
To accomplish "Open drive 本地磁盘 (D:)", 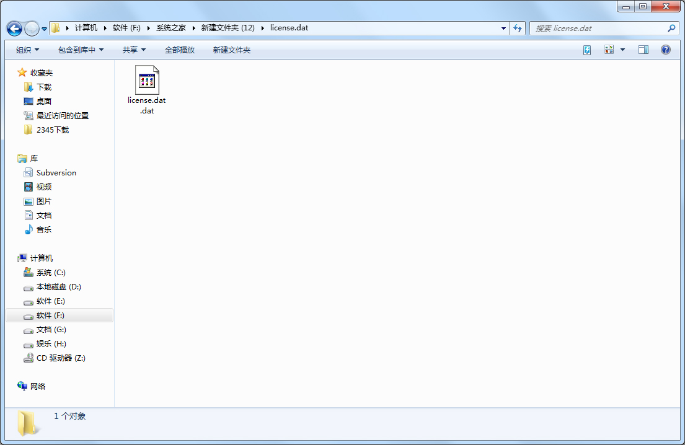I will pyautogui.click(x=59, y=287).
